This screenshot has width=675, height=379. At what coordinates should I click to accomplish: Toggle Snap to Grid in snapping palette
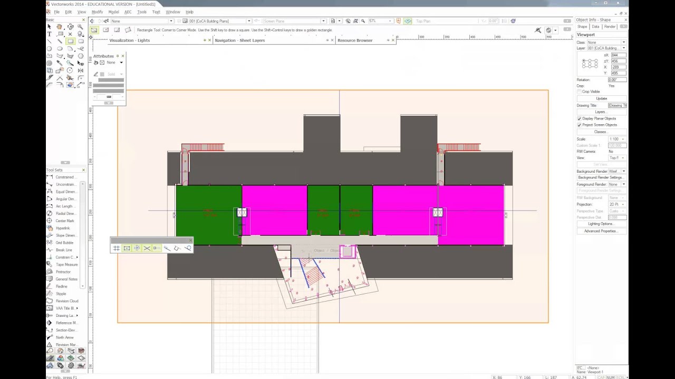point(117,248)
